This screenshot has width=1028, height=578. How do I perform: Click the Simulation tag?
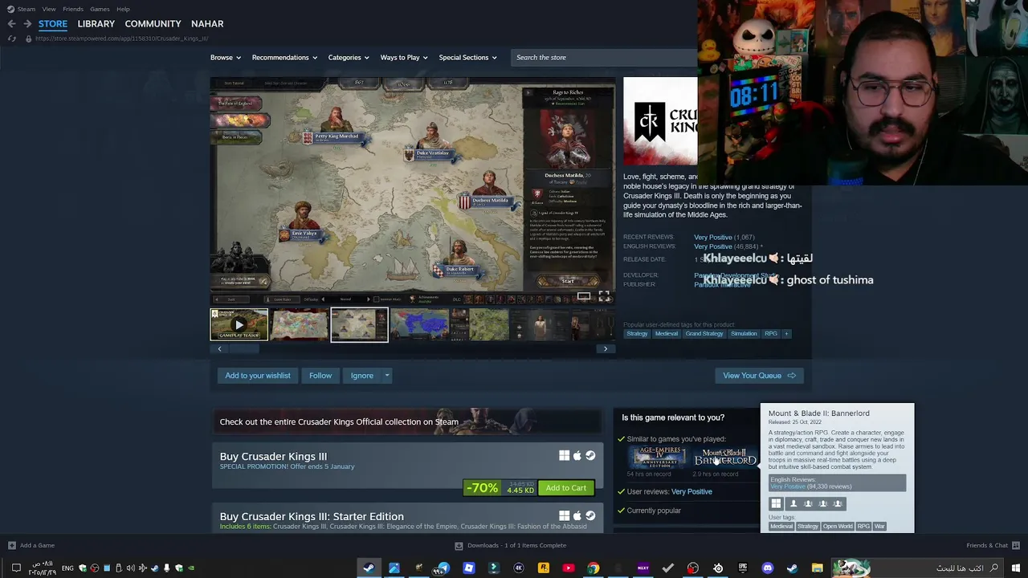pos(744,333)
